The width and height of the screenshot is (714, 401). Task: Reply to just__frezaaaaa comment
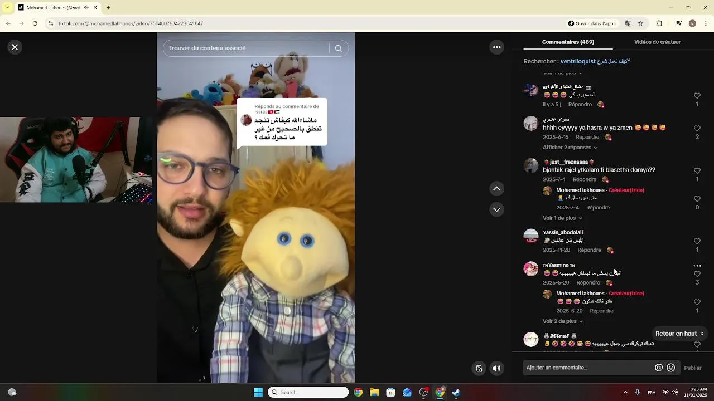coord(585,179)
